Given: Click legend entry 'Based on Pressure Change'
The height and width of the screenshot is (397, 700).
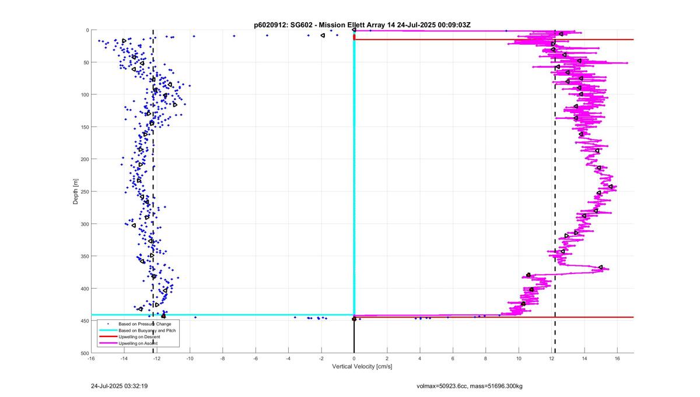Looking at the screenshot, I should coord(145,323).
